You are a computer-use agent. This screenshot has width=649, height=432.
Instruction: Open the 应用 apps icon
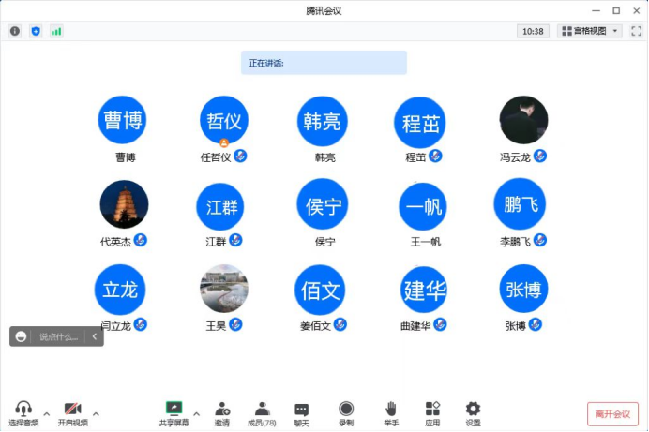click(x=432, y=412)
